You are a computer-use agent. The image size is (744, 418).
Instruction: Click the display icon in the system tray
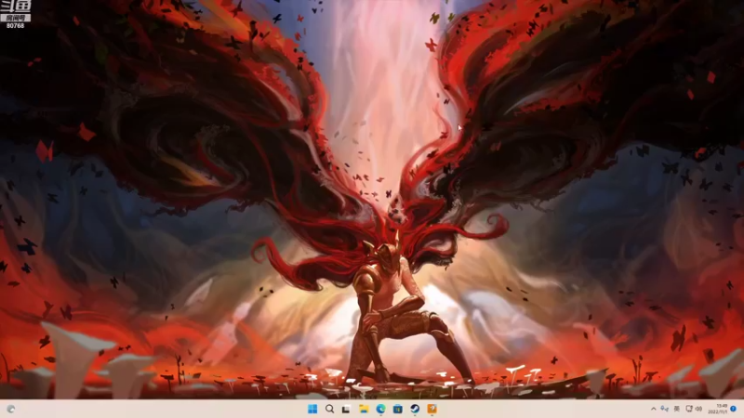tap(689, 409)
